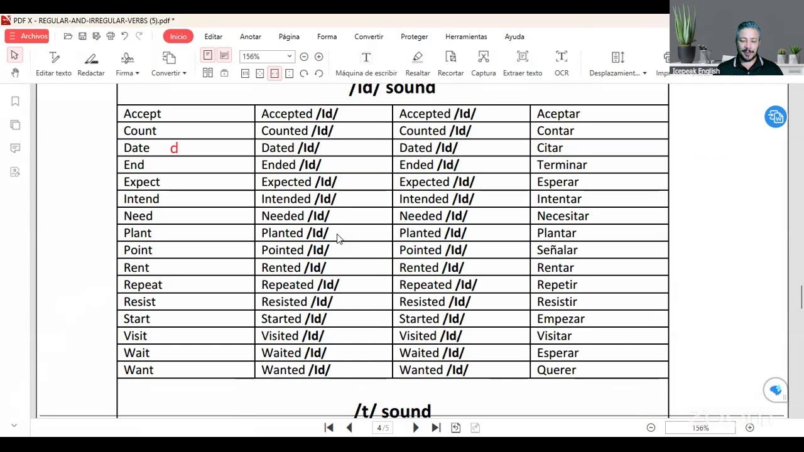Toggle fit height view icon
This screenshot has width=804, height=452.
[x=289, y=73]
